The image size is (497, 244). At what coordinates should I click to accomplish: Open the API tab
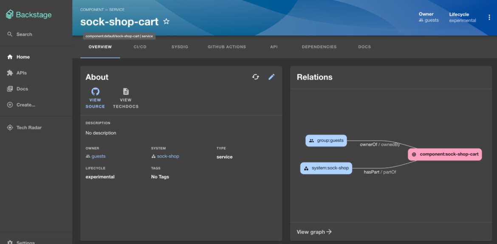tap(274, 47)
